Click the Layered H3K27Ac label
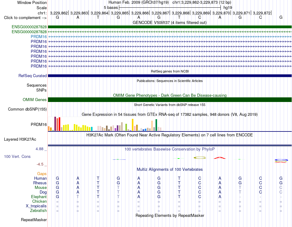Image resolution: width=292 pixels, height=227 pixels. pos(20,139)
